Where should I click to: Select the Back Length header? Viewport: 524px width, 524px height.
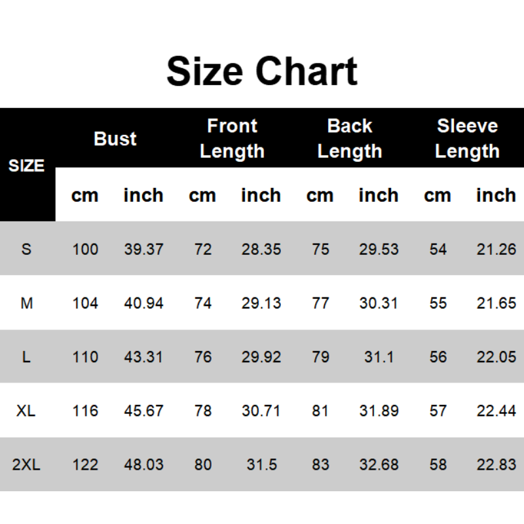[349, 138]
